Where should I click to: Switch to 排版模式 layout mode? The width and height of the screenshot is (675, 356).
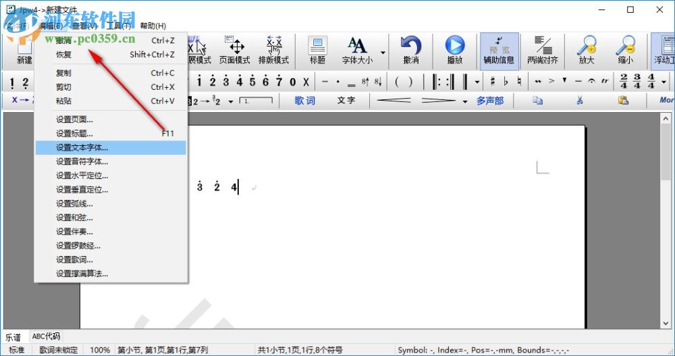[x=274, y=51]
